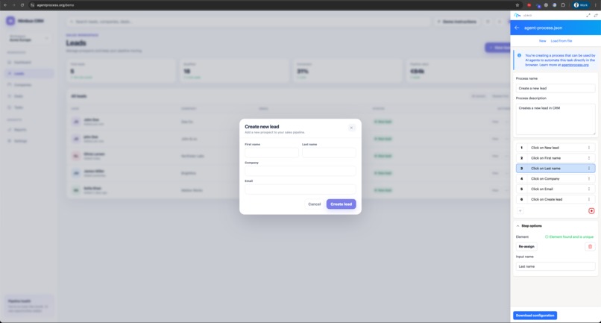
Task: Select step 6 Click on Create lead
Action: (x=556, y=199)
